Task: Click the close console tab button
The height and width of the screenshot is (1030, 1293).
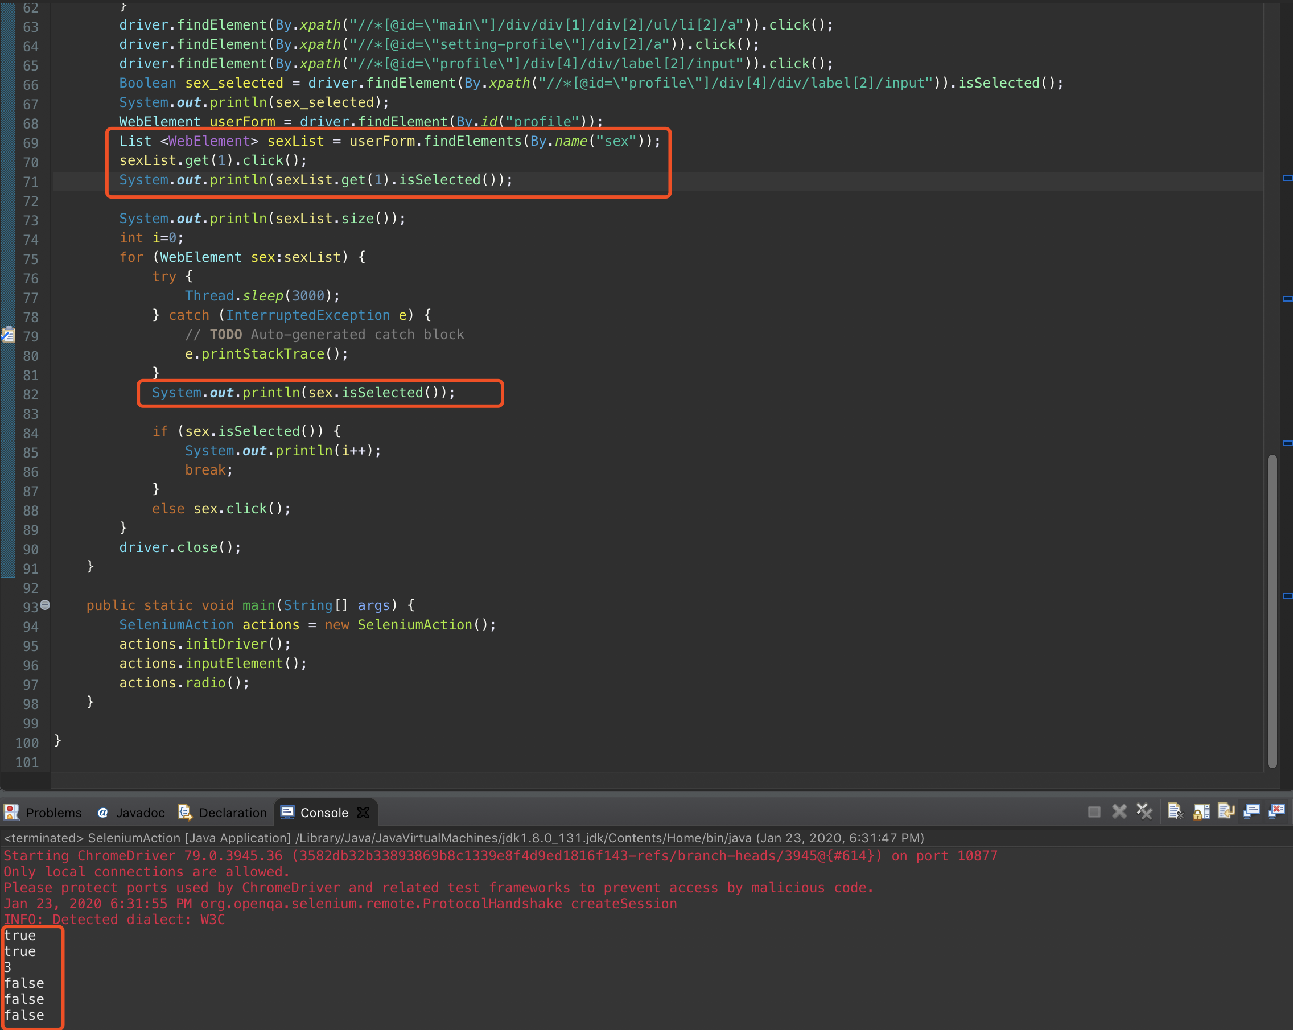Action: point(364,813)
